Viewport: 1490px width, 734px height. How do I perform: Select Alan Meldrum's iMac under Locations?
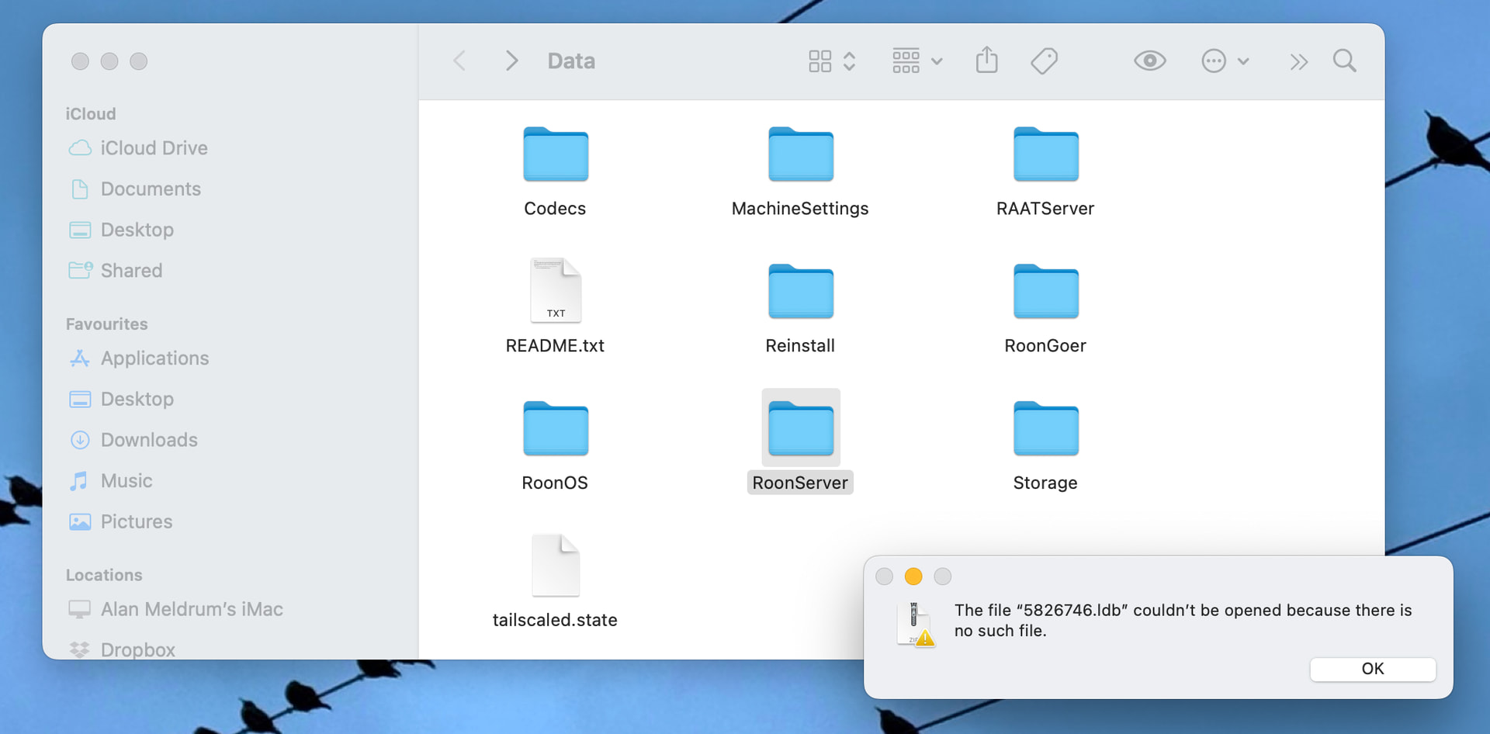tap(192, 609)
